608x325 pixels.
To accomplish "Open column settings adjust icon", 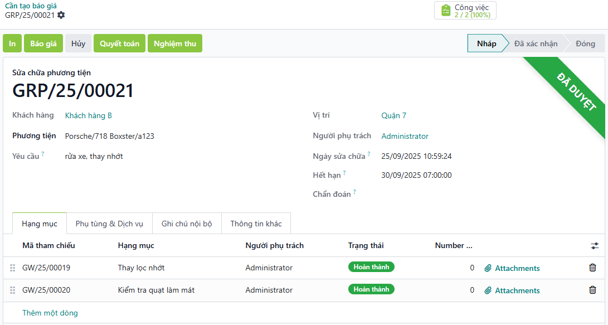I will (x=595, y=246).
